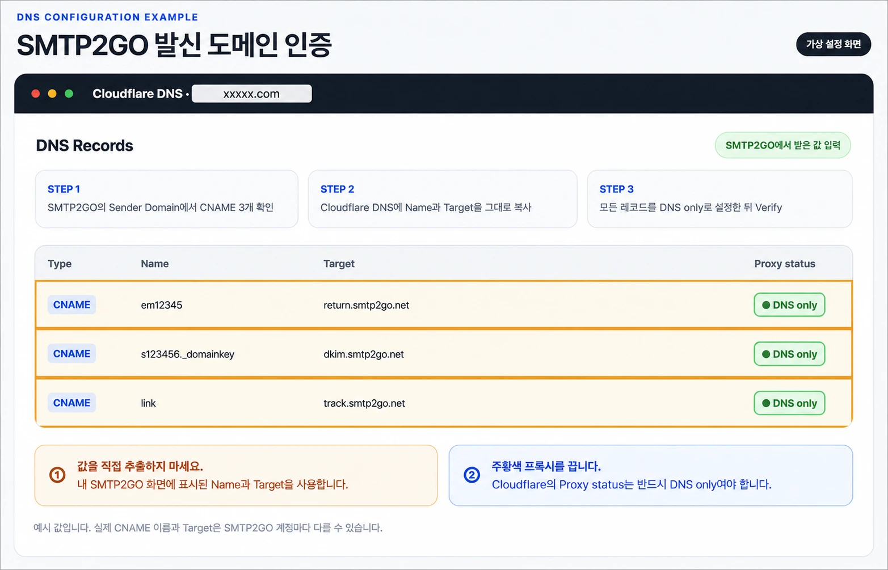Click CNAME tag in link row
The height and width of the screenshot is (570, 888).
pyautogui.click(x=71, y=403)
